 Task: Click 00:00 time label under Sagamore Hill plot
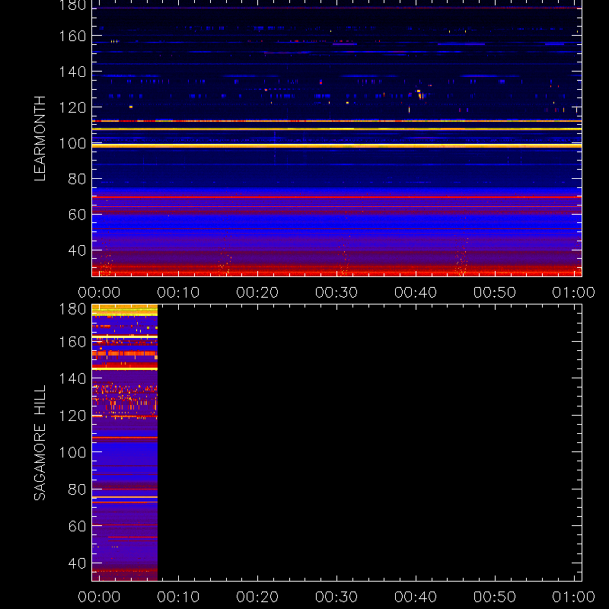click(x=99, y=597)
